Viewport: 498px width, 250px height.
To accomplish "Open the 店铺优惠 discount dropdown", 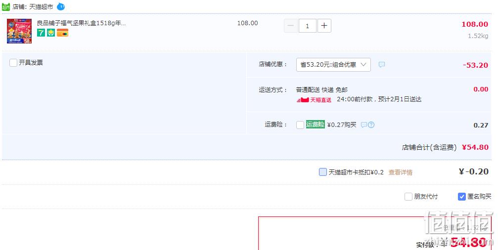I will point(333,65).
